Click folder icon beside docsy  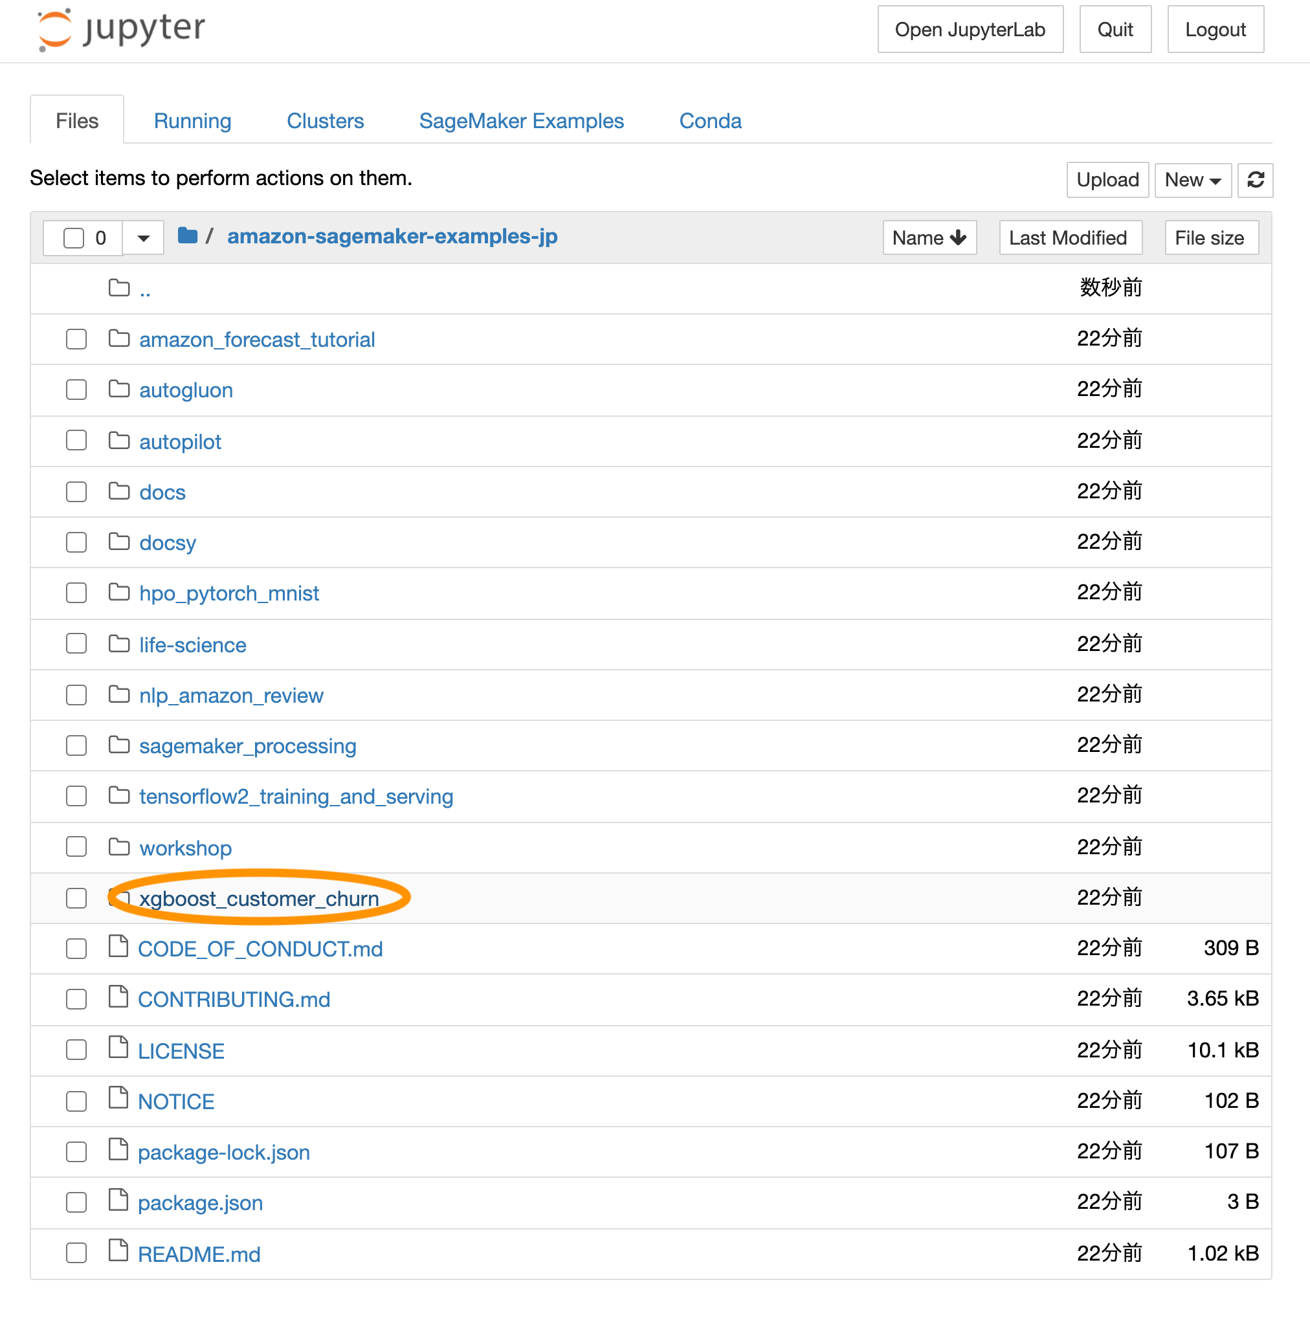tap(119, 542)
